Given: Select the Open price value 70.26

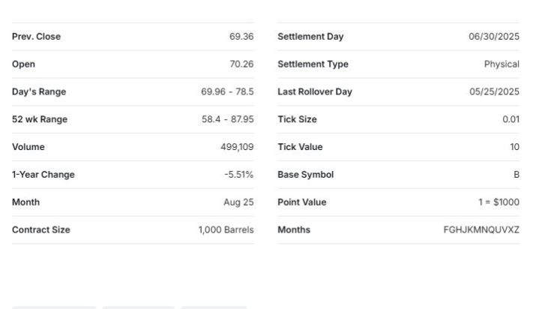Looking at the screenshot, I should pos(241,64).
